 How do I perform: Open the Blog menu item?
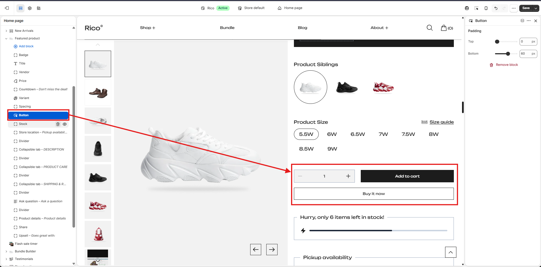[x=302, y=28]
